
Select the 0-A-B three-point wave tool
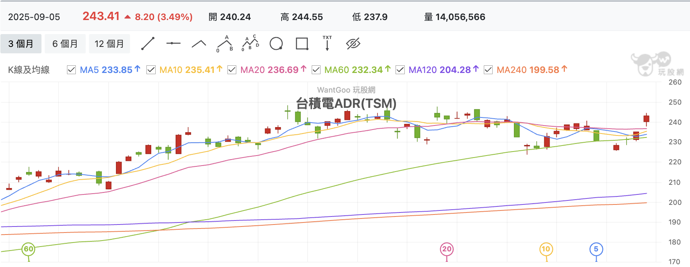(225, 44)
